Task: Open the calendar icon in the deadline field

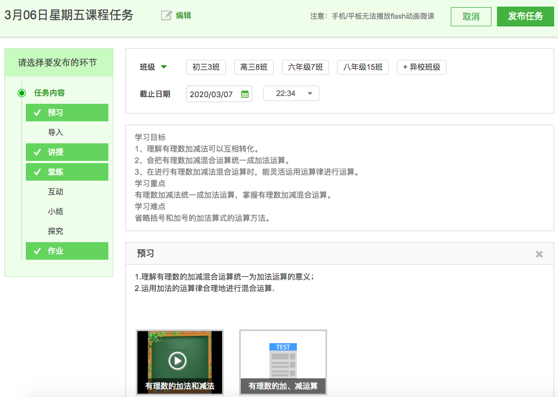Action: point(245,94)
